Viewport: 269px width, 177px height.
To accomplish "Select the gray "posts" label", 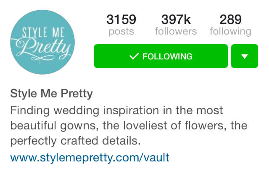I will [121, 32].
